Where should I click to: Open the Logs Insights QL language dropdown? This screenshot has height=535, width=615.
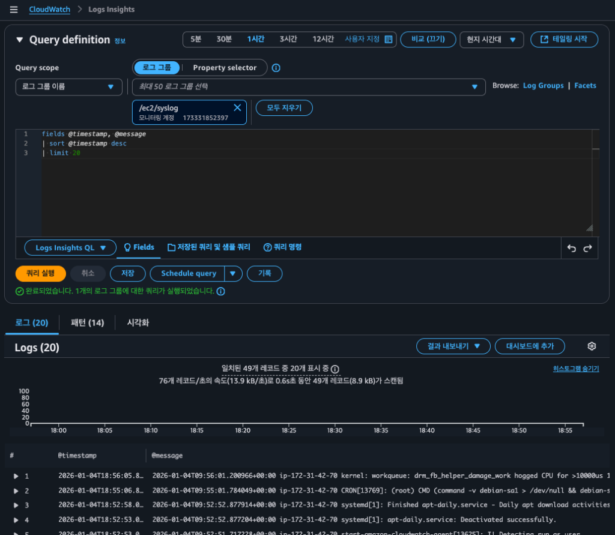coord(70,247)
